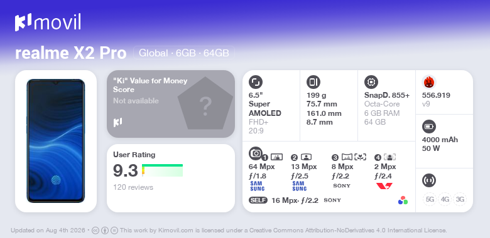
Task: Click the battery capacity icon
Action: [429, 127]
